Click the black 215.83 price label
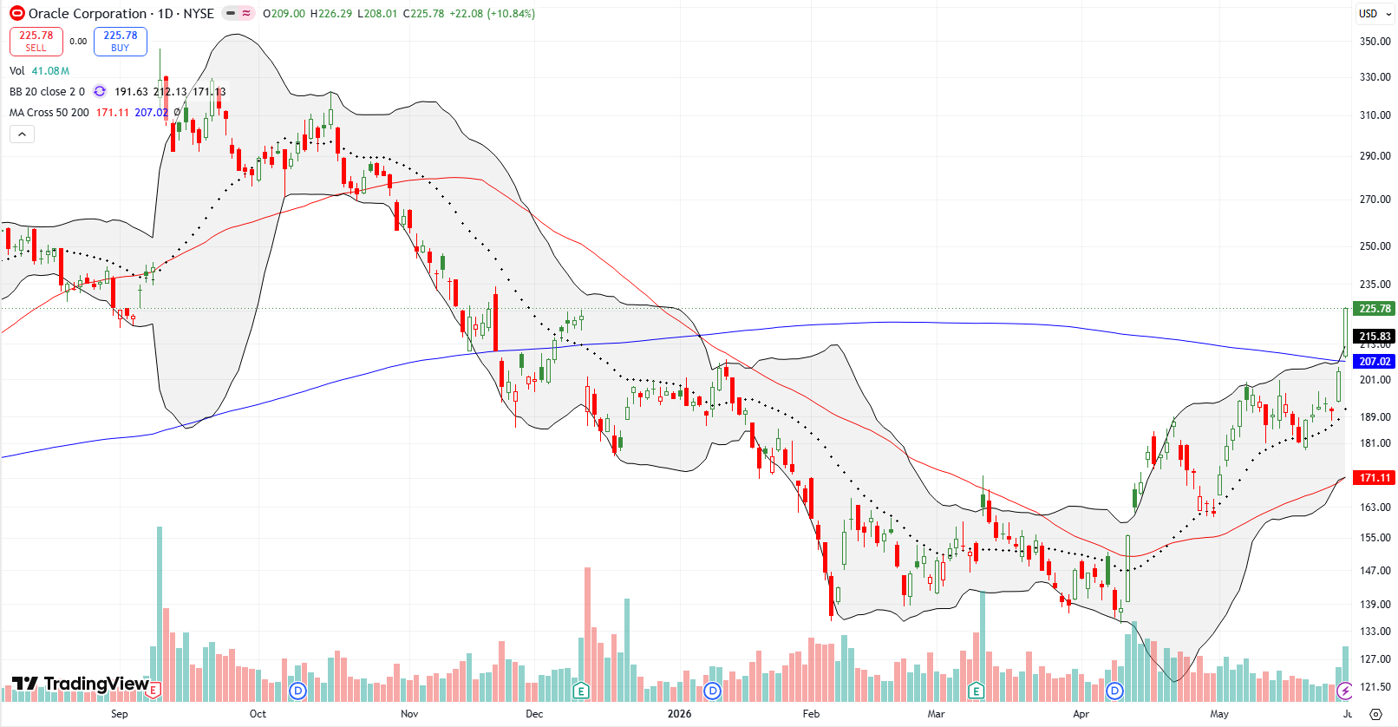The image size is (1398, 727). tap(1375, 337)
